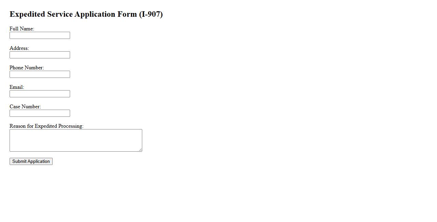Viewport: 437px width, 222px height.
Task: Click the word "Service" in the page heading
Action: [x=60, y=14]
